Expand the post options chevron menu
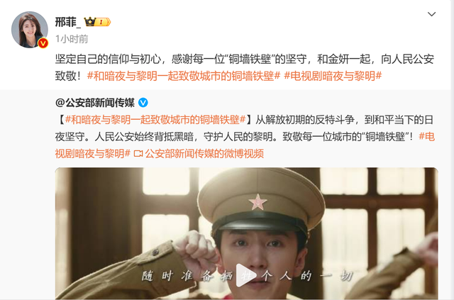This screenshot has height=300, width=454. (x=432, y=14)
